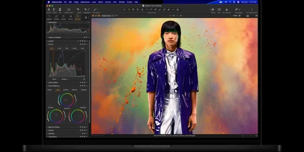
Task: Click the zoom-out magnifier icon
Action: pyautogui.click(x=240, y=16)
